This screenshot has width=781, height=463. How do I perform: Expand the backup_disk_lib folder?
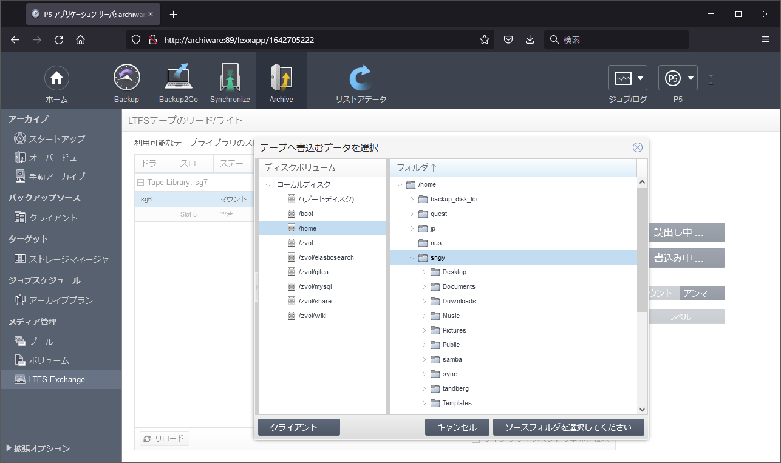click(x=412, y=199)
